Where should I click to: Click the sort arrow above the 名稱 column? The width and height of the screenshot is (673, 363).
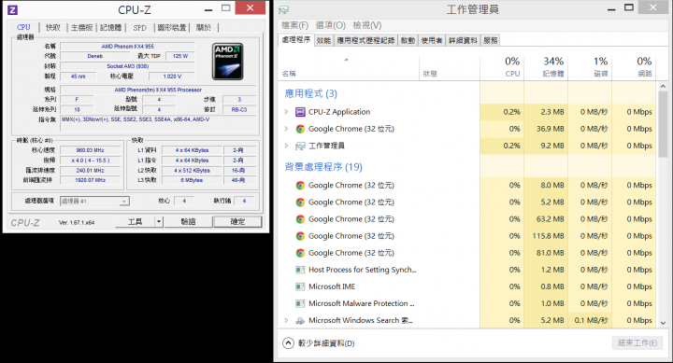347,60
